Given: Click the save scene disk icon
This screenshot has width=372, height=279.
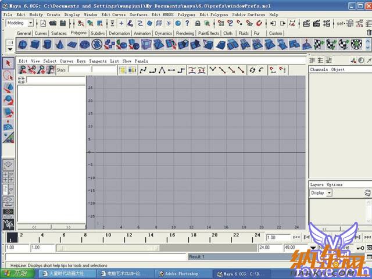Looking at the screenshot, I should point(63,23).
